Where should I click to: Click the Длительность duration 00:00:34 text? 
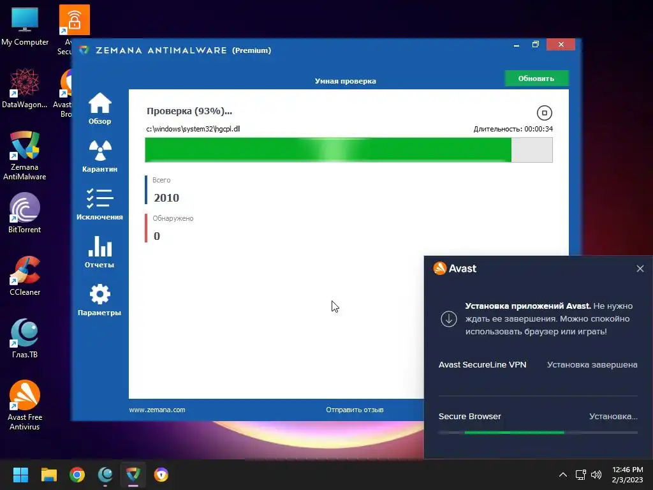tap(513, 129)
